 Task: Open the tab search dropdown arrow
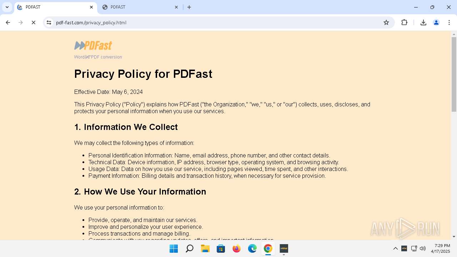(7, 7)
